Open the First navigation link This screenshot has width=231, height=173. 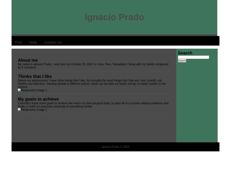[18, 42]
